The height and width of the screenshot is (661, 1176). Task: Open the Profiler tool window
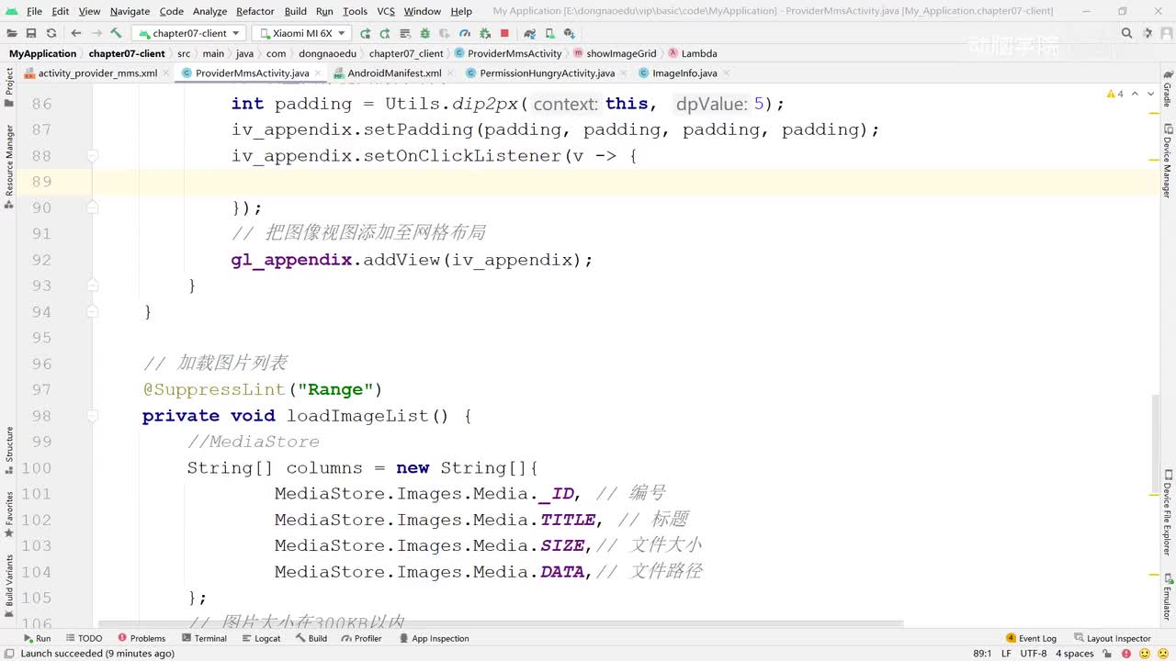tap(361, 639)
